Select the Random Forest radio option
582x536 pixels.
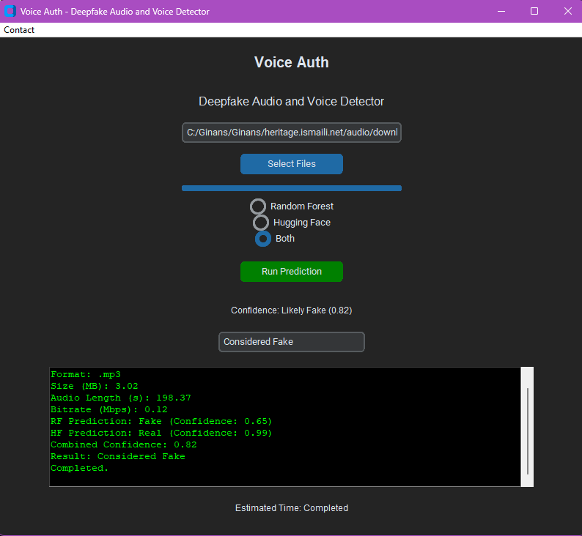point(258,206)
